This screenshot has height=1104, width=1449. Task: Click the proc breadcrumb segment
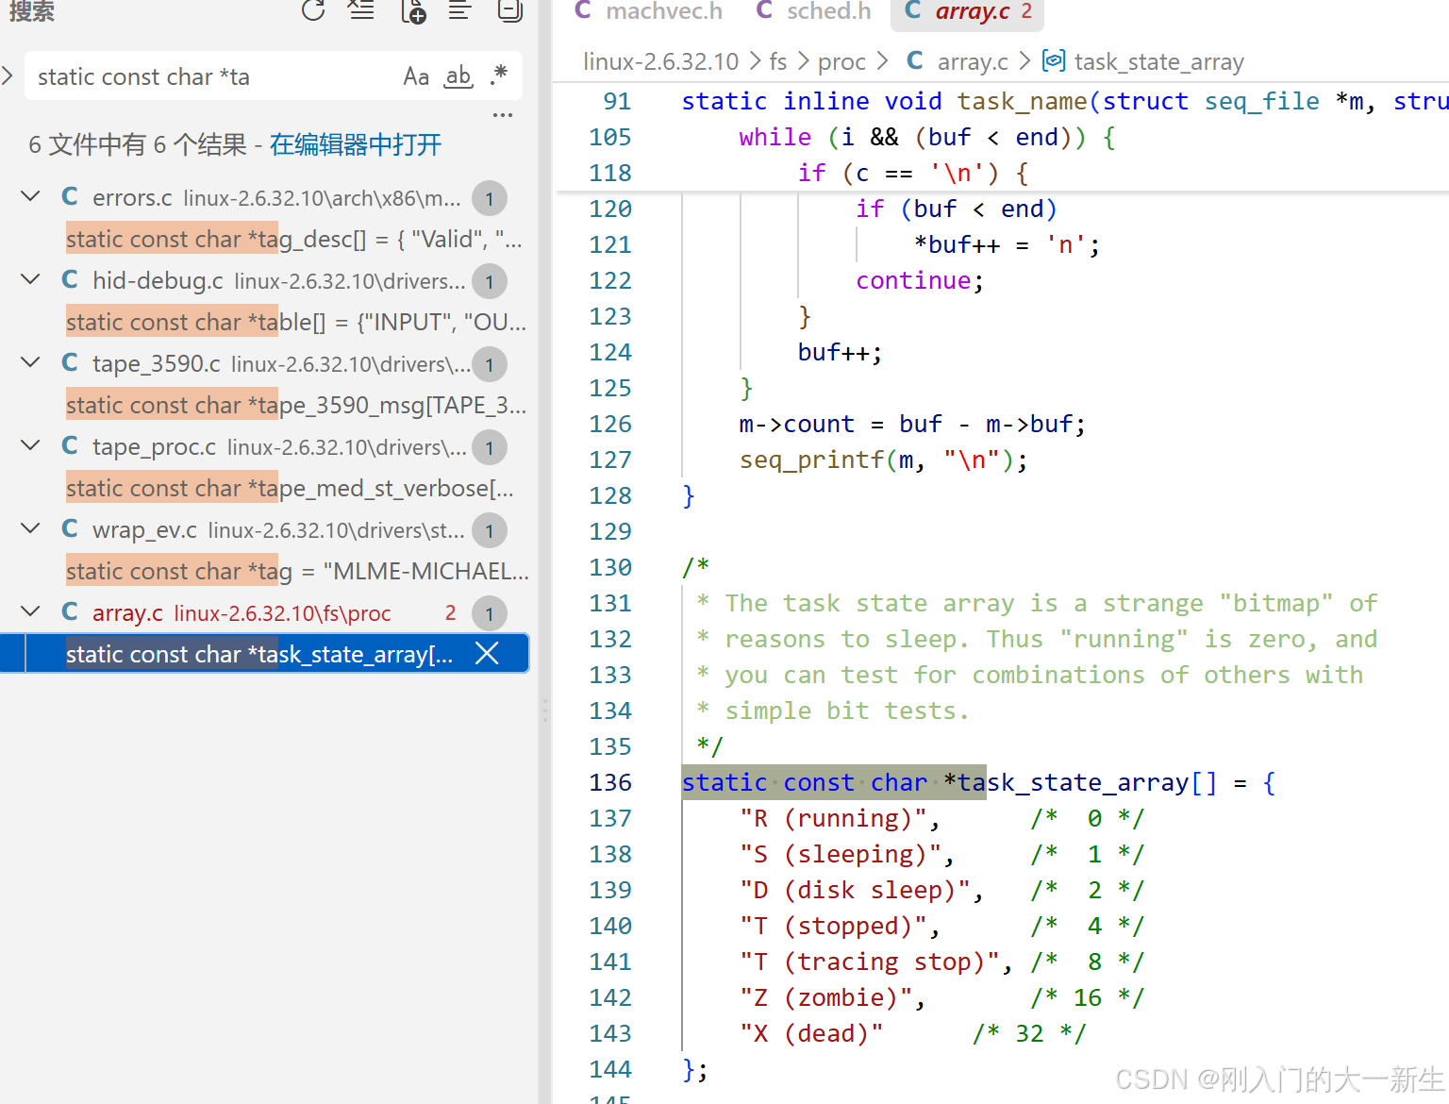point(841,61)
